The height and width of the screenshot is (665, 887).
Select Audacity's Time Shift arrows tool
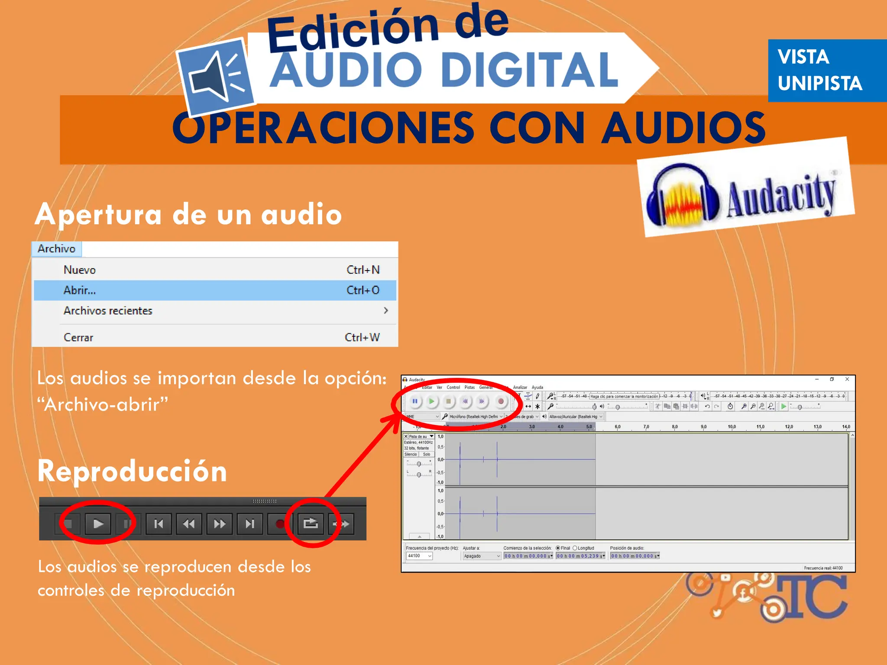[x=528, y=406]
